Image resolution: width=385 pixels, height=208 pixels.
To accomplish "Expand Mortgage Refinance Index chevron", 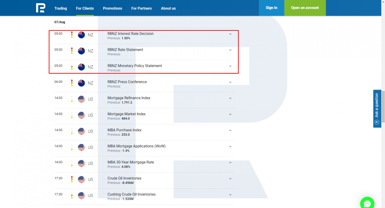I will (230, 98).
